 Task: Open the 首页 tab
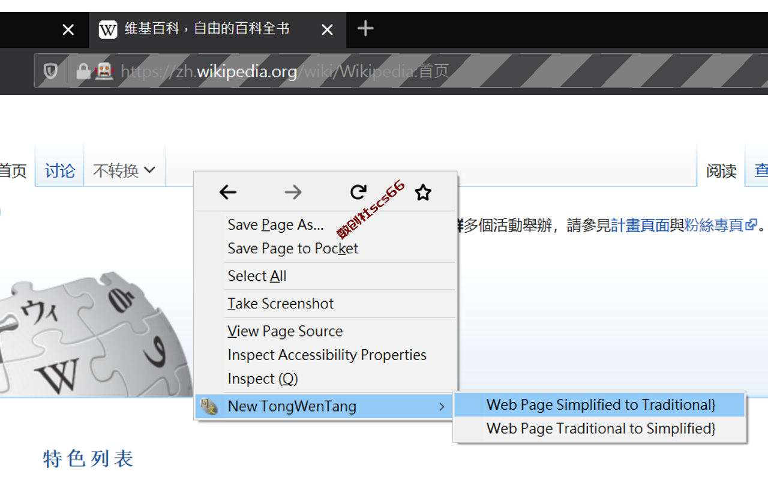pyautogui.click(x=13, y=171)
